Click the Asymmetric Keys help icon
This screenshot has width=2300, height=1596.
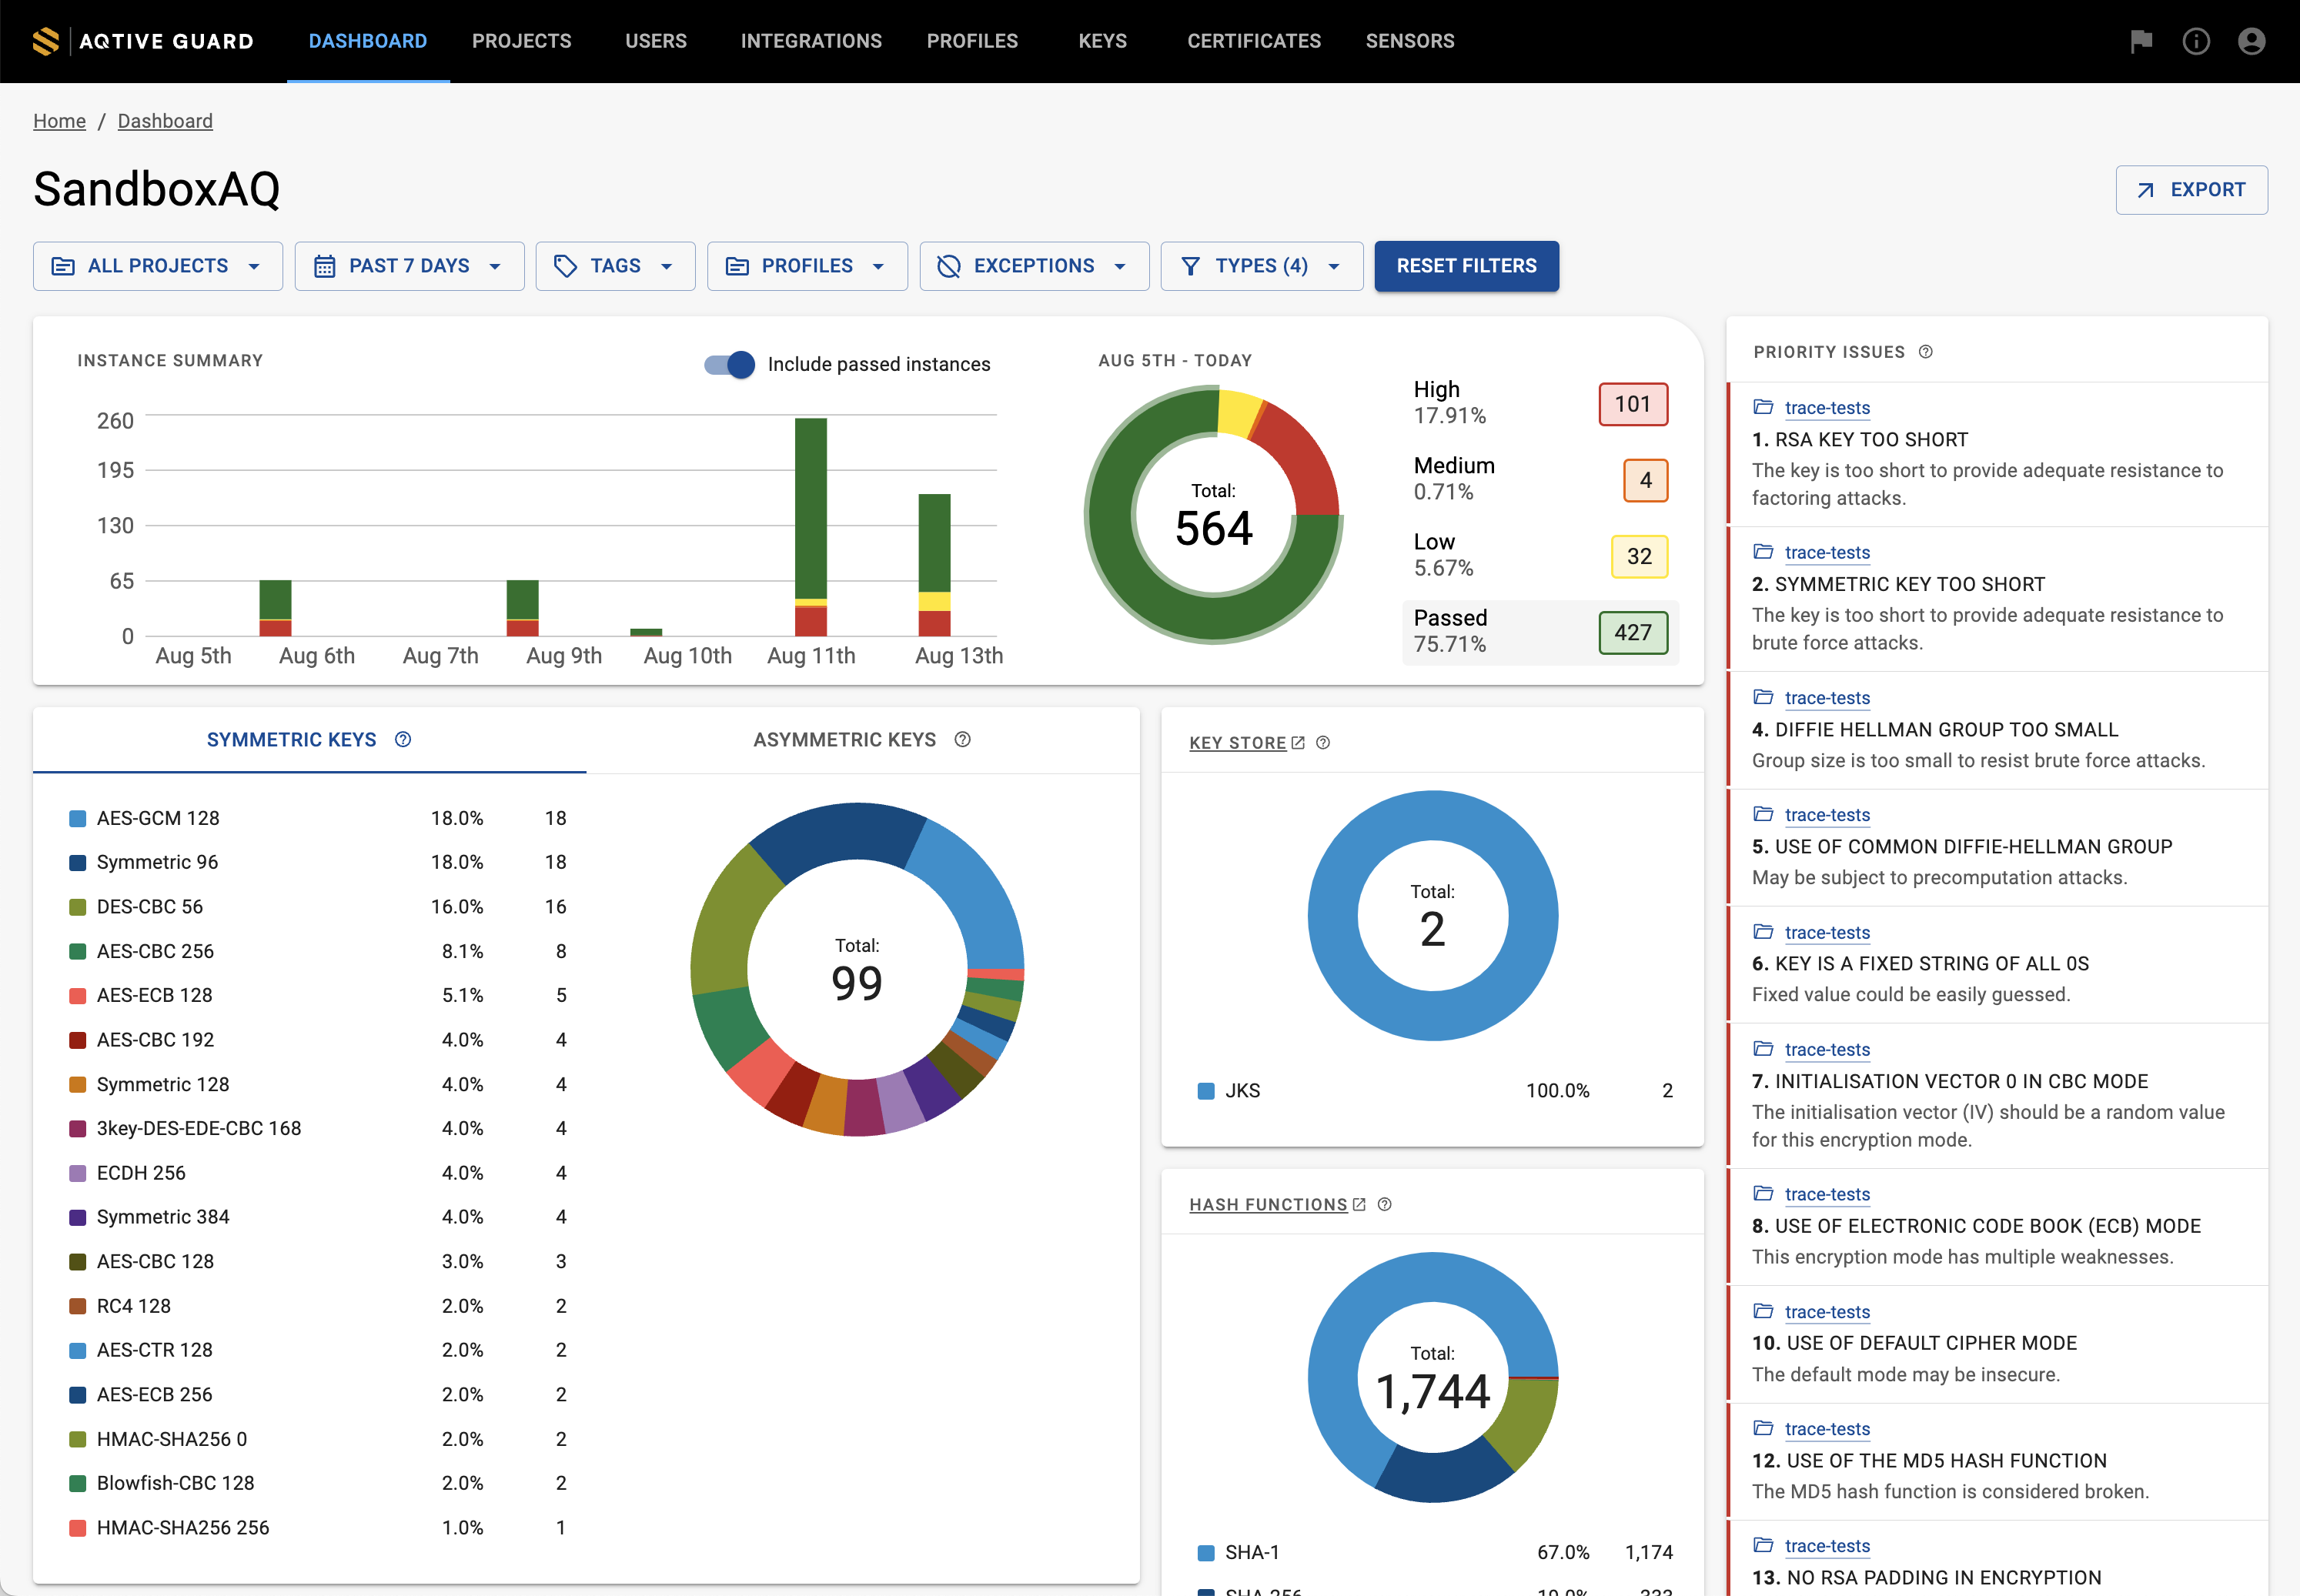[963, 740]
